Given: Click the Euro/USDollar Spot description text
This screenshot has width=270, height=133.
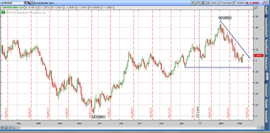Looking at the screenshot, I should (x=44, y=3).
